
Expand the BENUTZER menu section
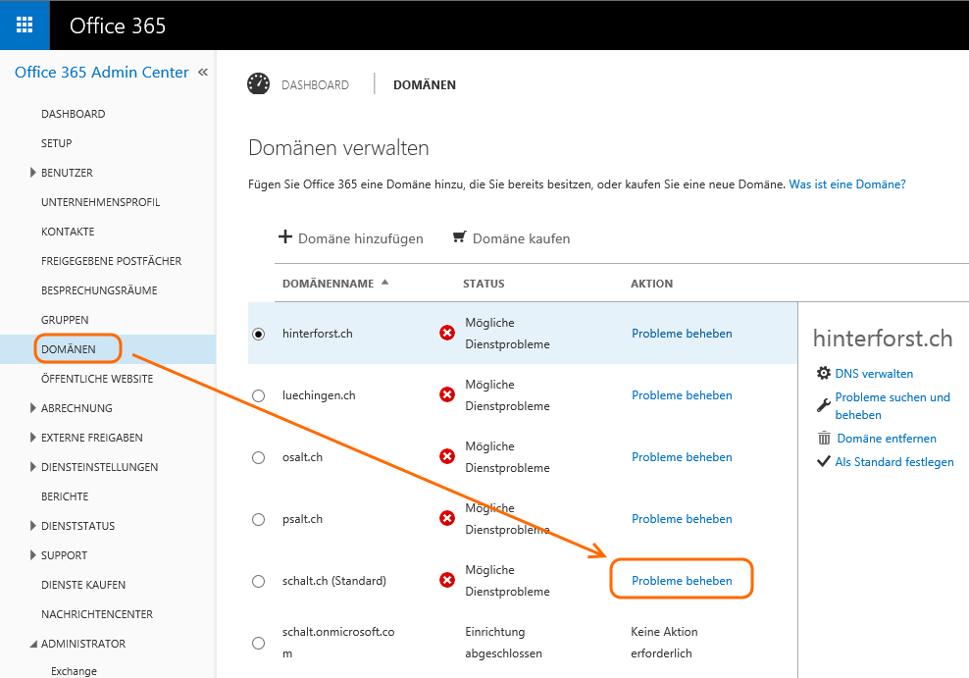[x=34, y=173]
